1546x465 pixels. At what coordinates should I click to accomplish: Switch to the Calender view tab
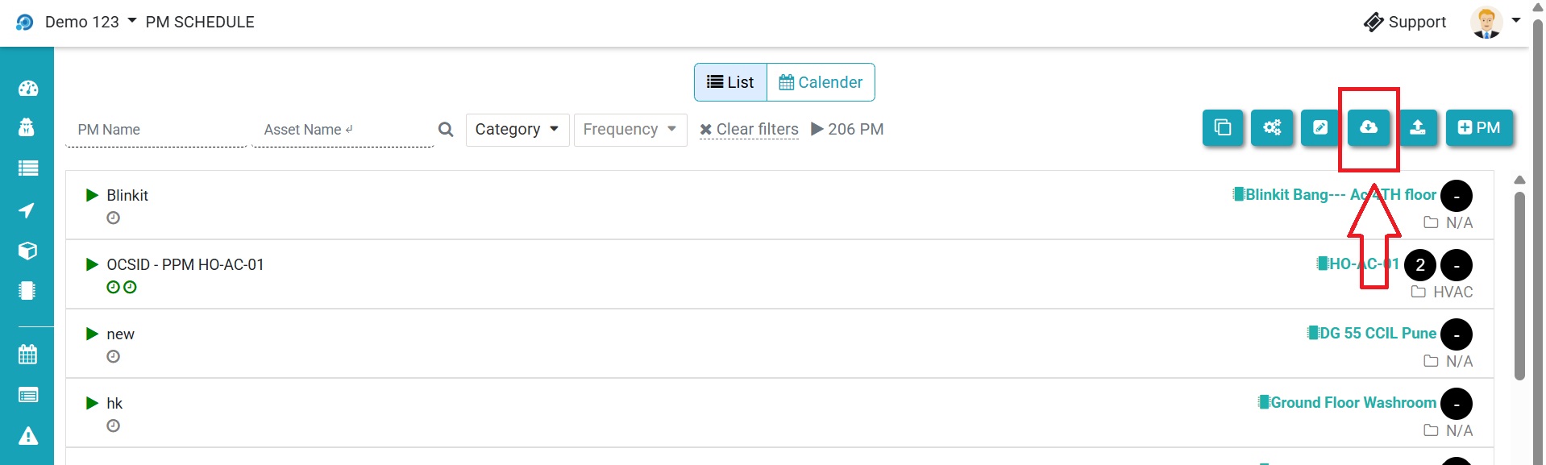click(821, 82)
